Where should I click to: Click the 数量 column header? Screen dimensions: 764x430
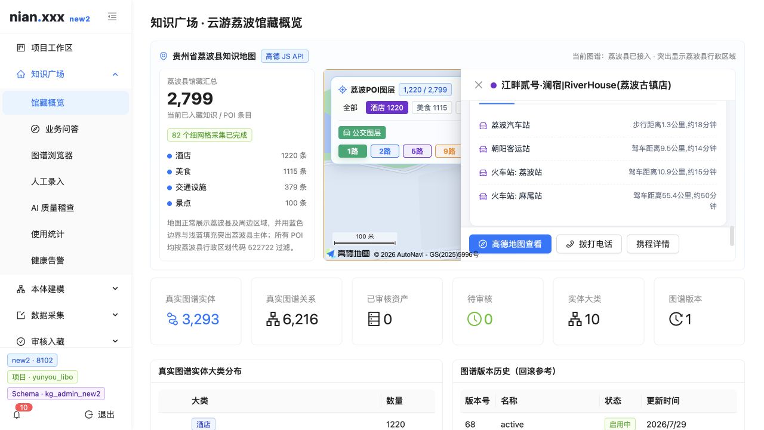(395, 401)
